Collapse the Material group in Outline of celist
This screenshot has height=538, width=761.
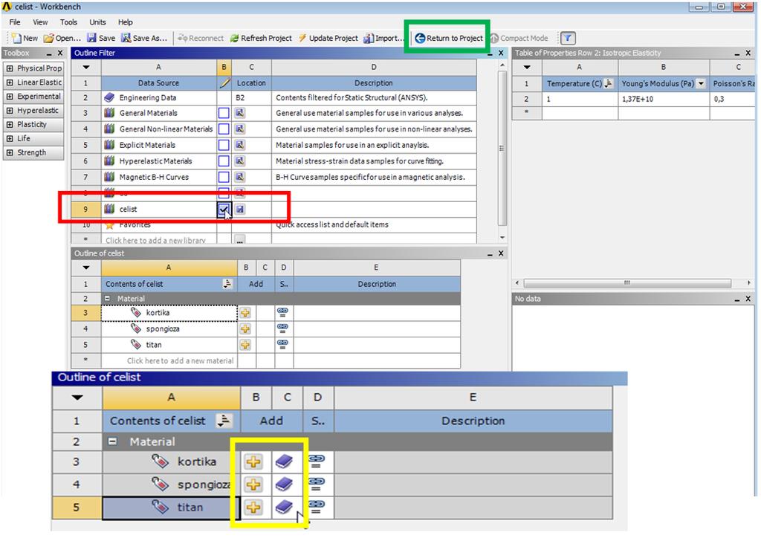[x=107, y=299]
